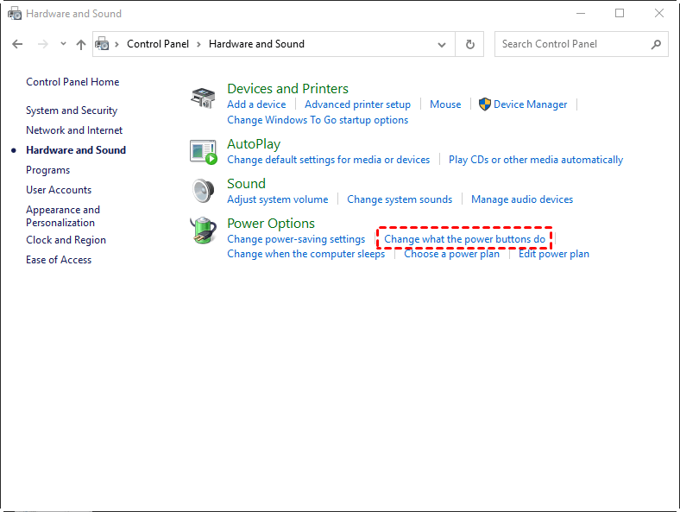Open Programs category
Image resolution: width=680 pixels, height=512 pixels.
point(47,170)
